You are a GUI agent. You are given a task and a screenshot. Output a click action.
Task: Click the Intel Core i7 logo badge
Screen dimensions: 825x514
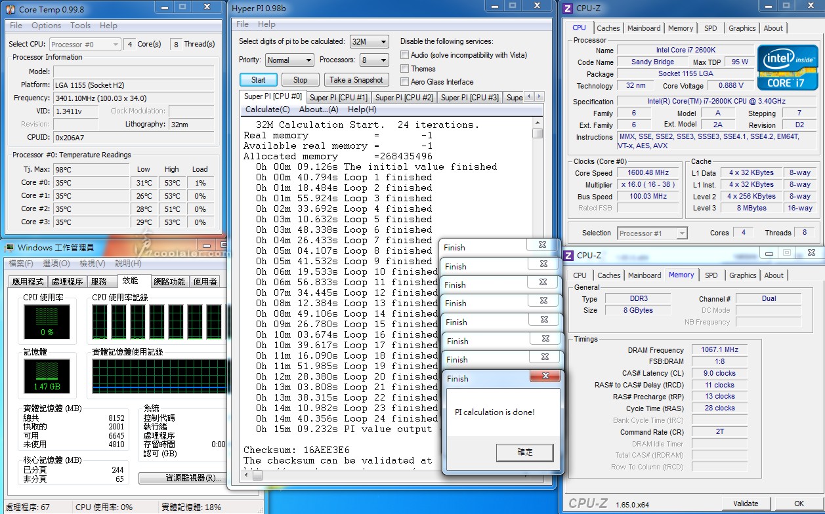[x=787, y=68]
